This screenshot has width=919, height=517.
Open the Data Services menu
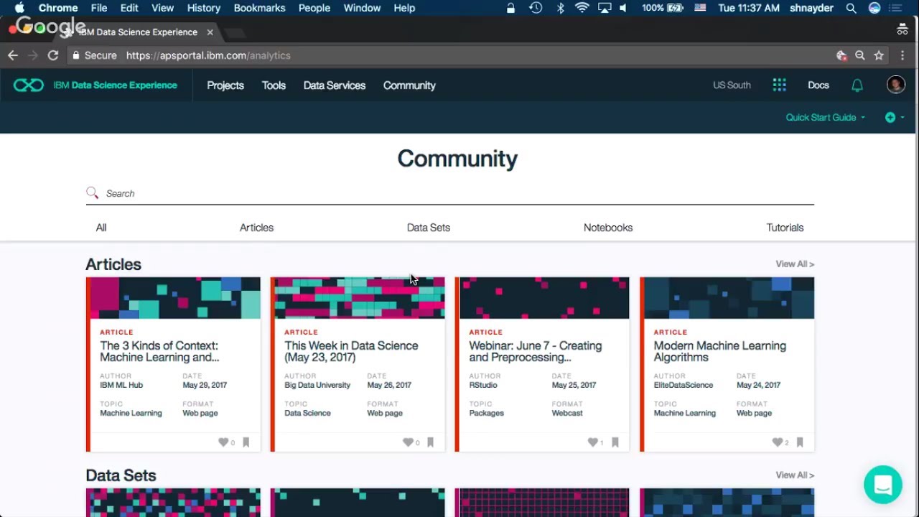(x=335, y=85)
